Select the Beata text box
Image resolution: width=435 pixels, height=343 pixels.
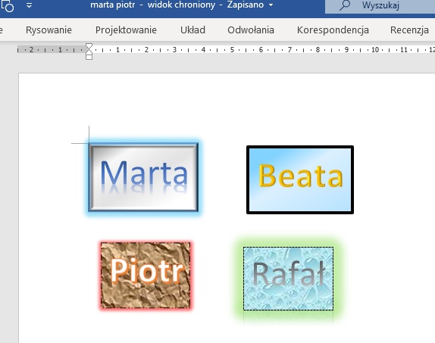pyautogui.click(x=300, y=179)
